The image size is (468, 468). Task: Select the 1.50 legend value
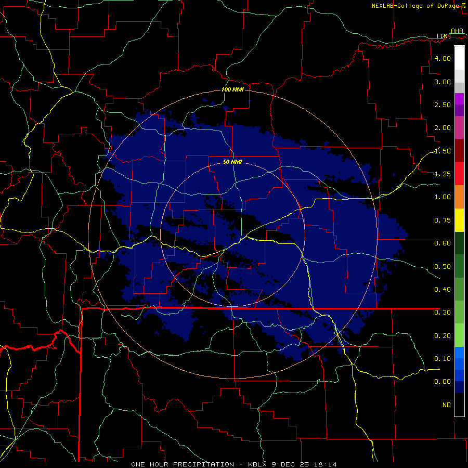(443, 151)
